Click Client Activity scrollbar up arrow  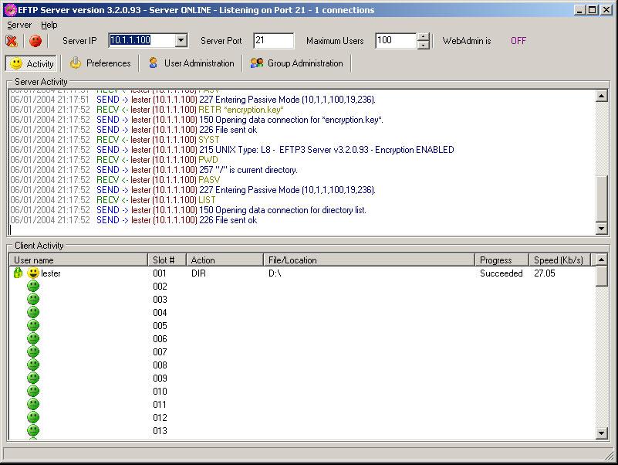pos(602,260)
